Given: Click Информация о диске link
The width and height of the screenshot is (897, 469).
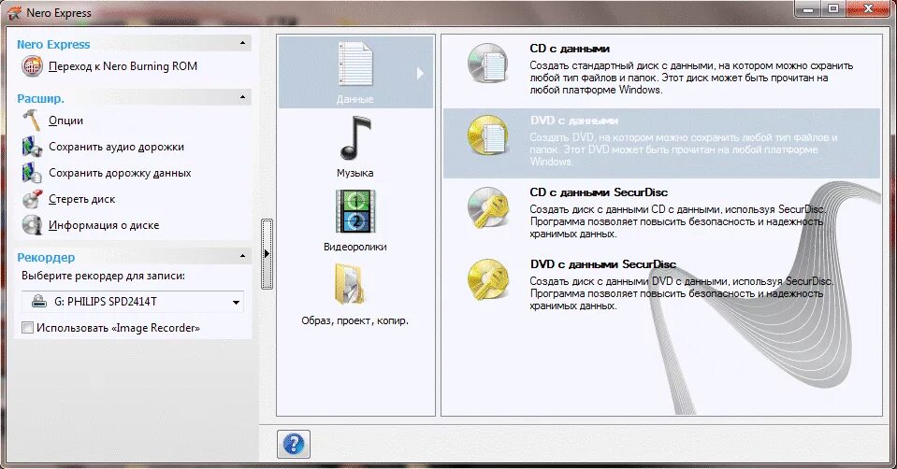Looking at the screenshot, I should [104, 225].
